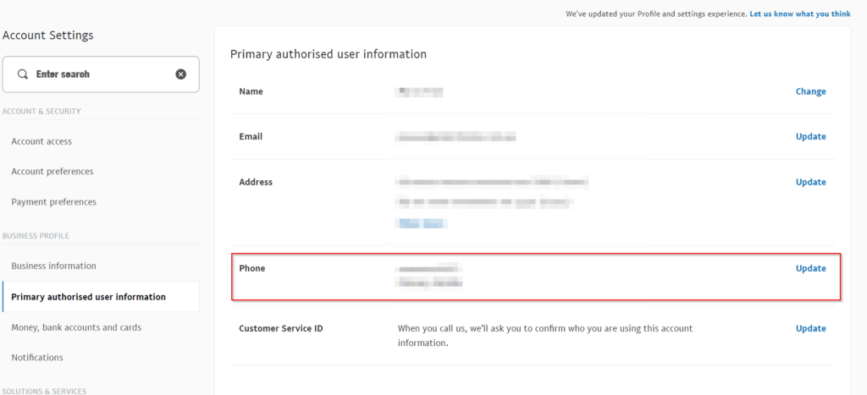Open the 'Let us know what you think' link
Image resolution: width=867 pixels, height=395 pixels.
[800, 14]
